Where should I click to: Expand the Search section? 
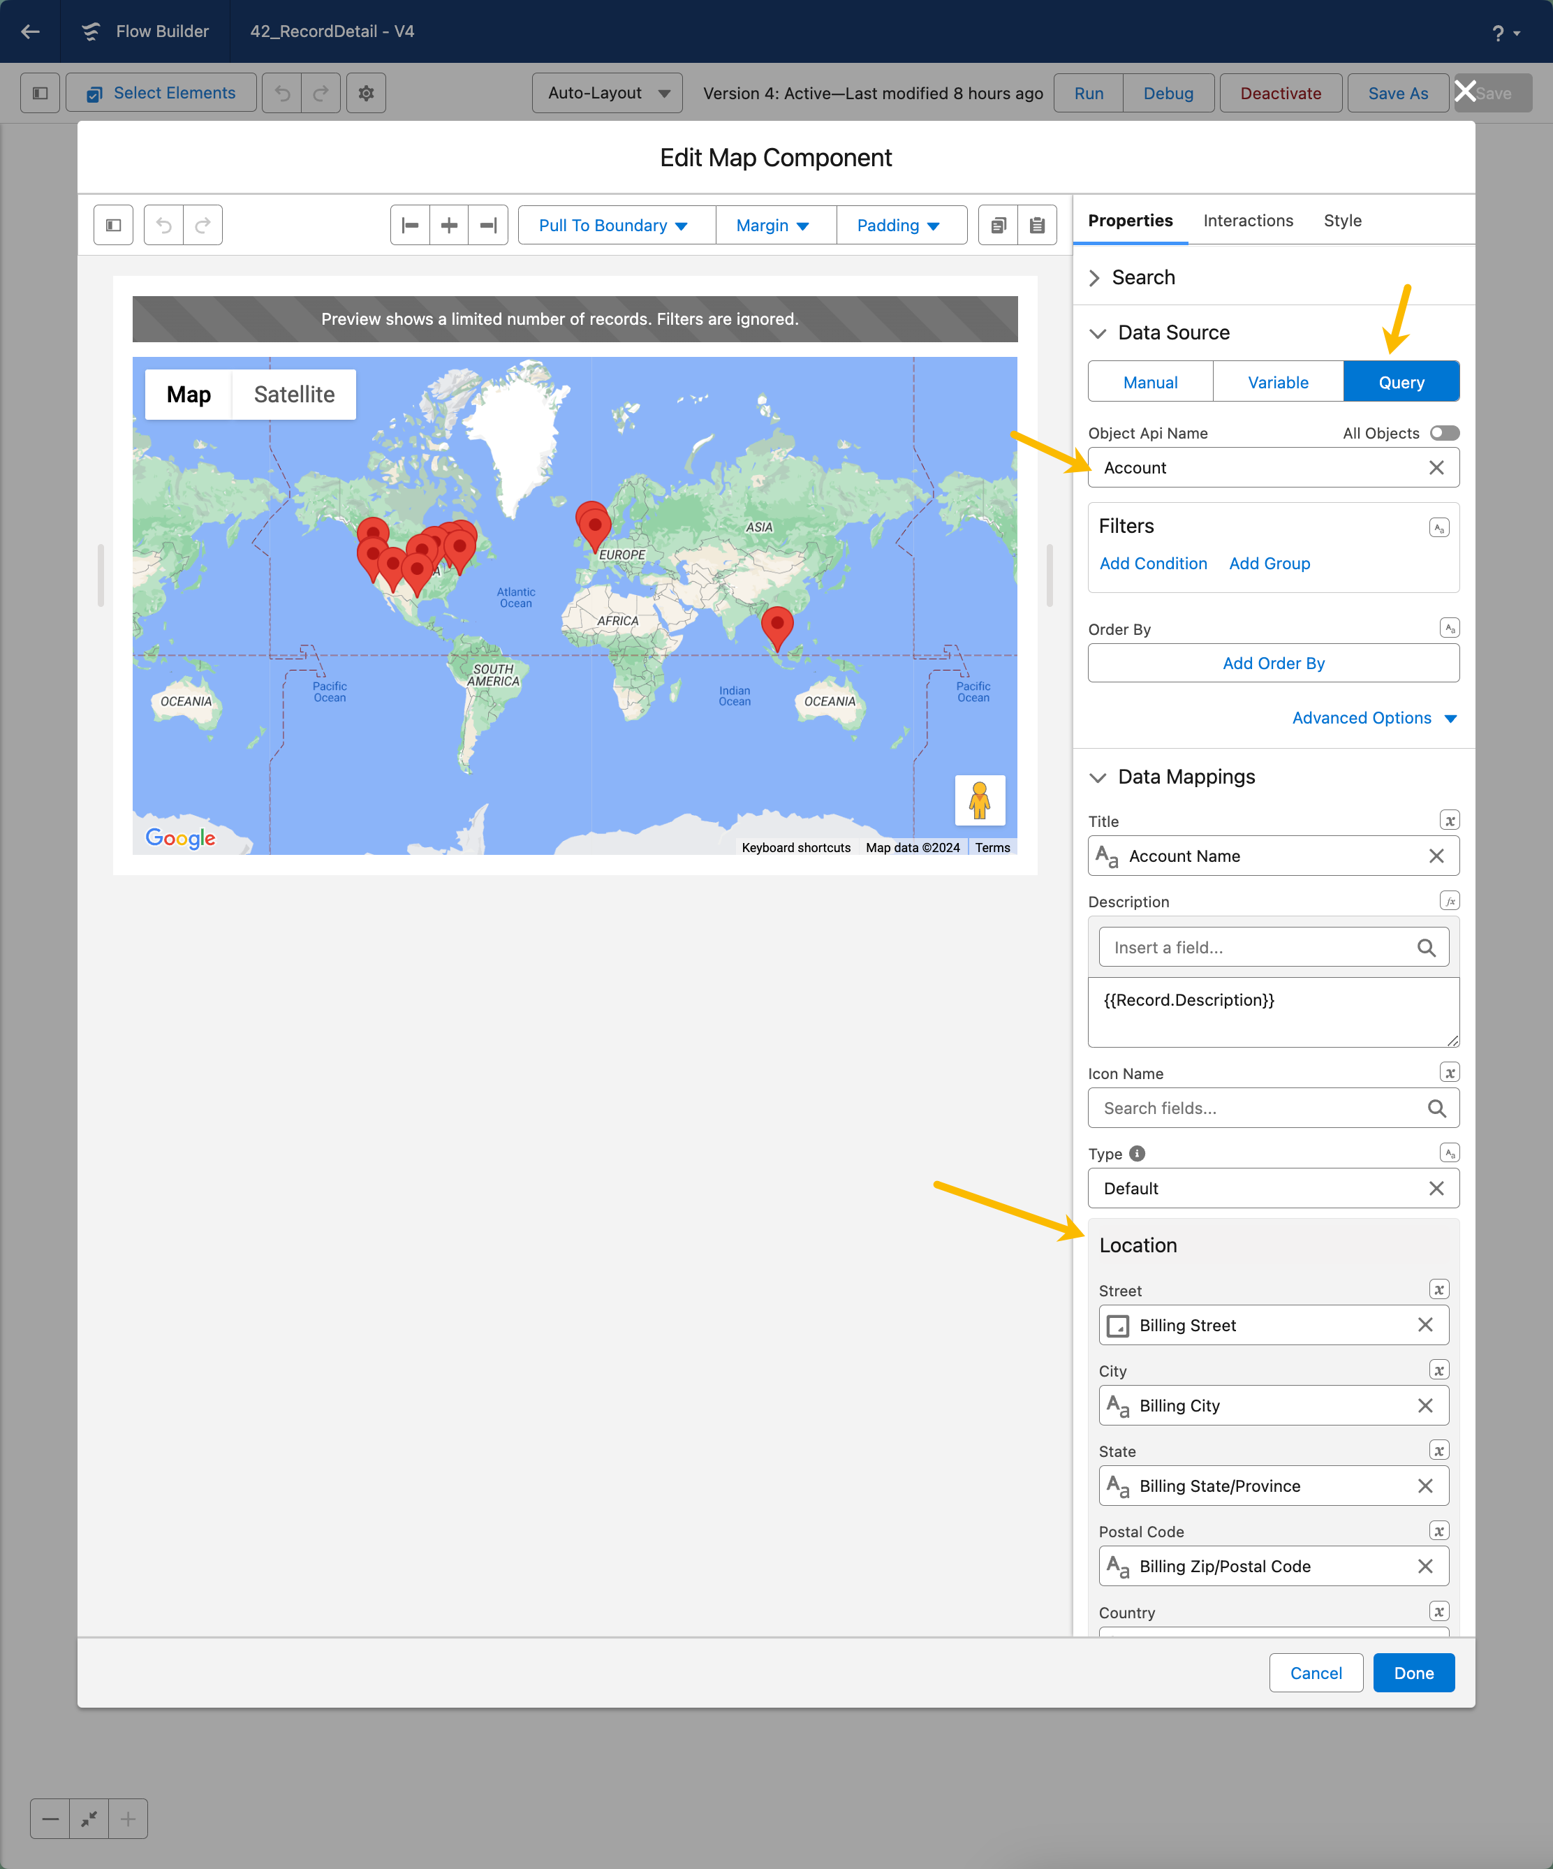coord(1142,278)
